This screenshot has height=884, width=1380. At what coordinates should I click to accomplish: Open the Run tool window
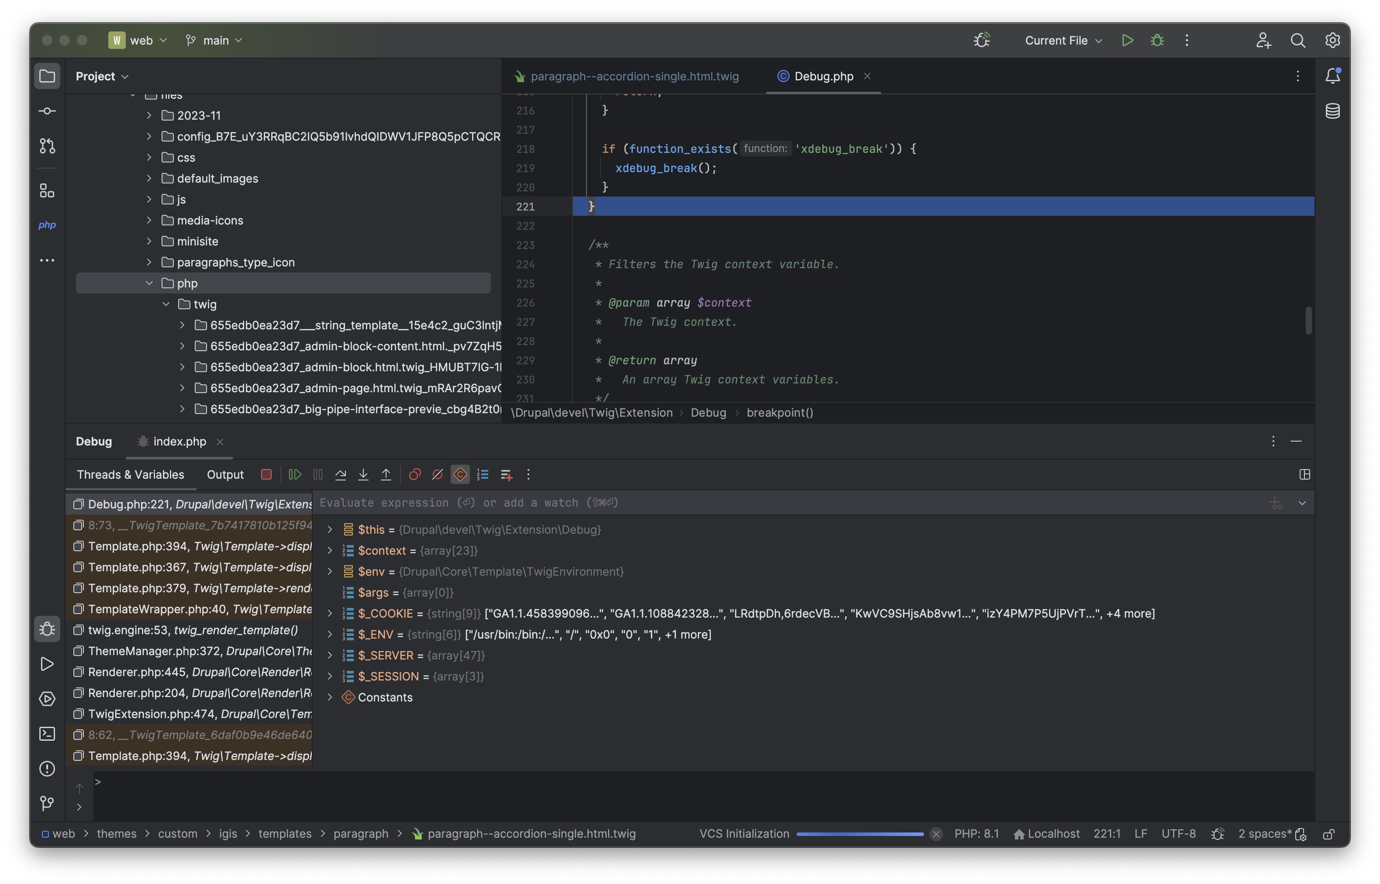click(47, 664)
